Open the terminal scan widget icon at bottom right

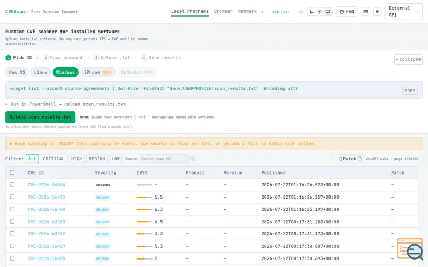pos(410,248)
